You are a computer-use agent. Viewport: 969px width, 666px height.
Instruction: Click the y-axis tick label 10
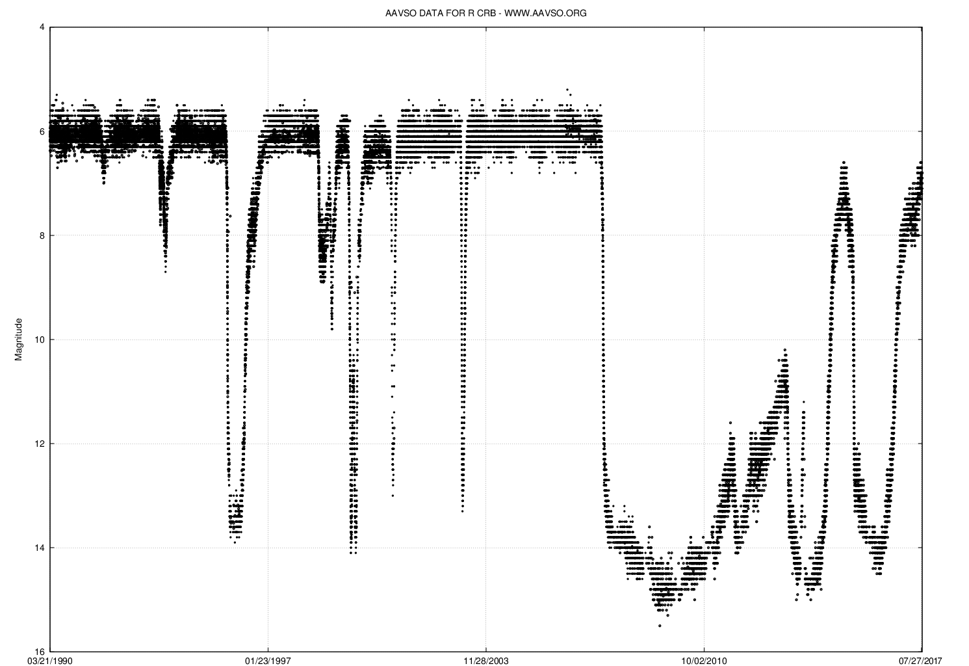point(40,340)
